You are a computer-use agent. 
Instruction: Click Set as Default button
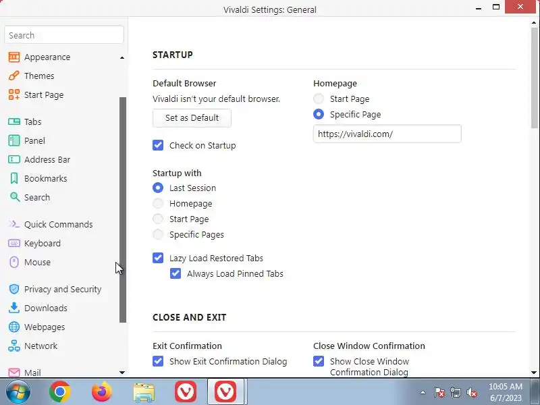[x=192, y=117]
